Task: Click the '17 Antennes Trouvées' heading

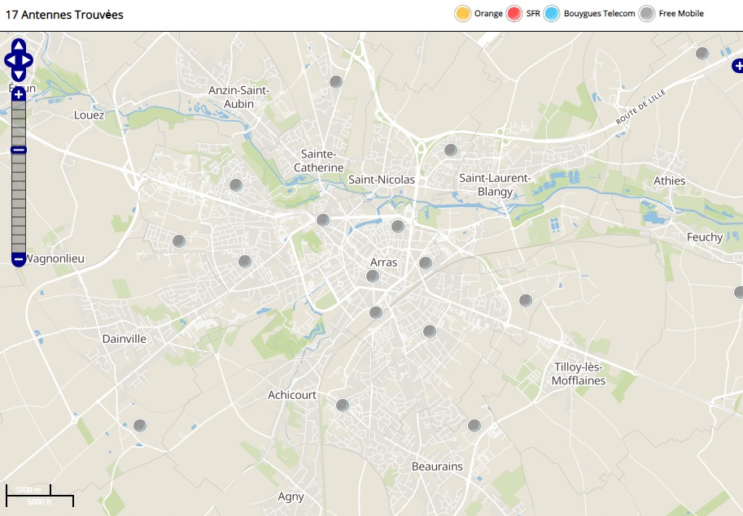Action: click(64, 15)
